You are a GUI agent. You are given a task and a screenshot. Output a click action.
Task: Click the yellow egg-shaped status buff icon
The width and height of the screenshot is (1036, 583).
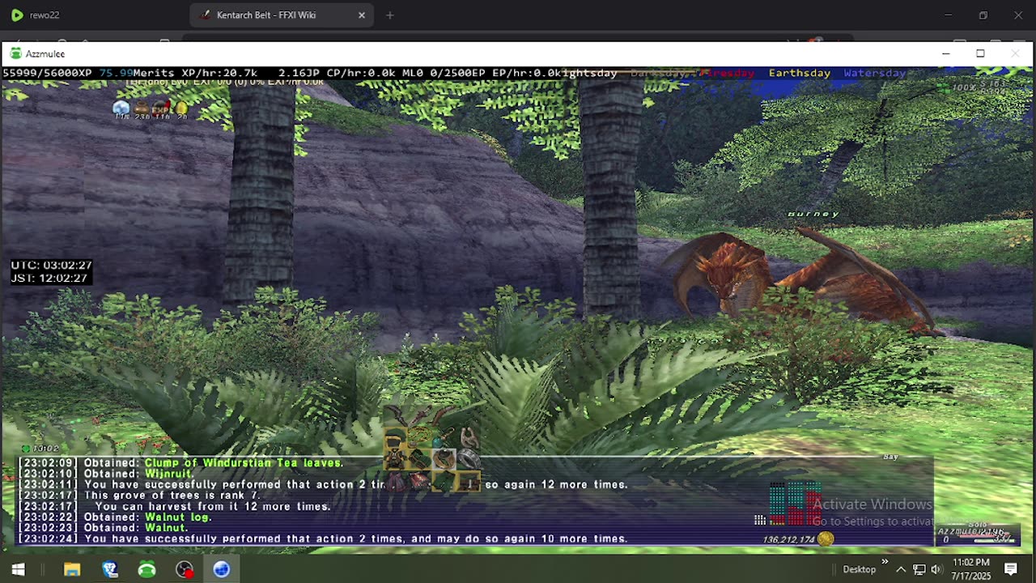tap(181, 108)
